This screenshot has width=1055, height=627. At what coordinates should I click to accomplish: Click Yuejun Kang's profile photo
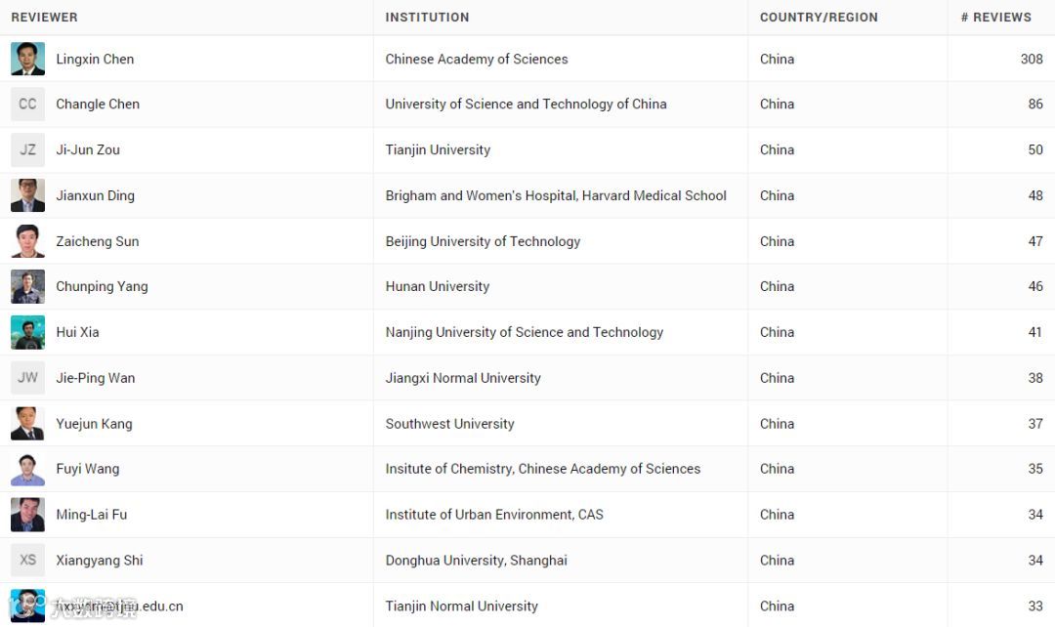pyautogui.click(x=27, y=424)
